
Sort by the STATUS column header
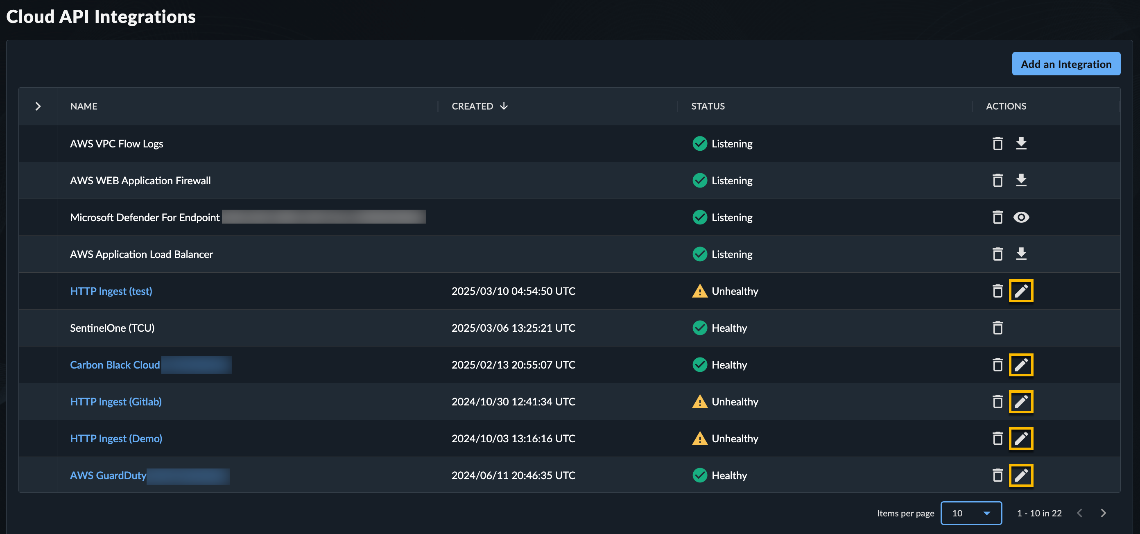pos(708,106)
